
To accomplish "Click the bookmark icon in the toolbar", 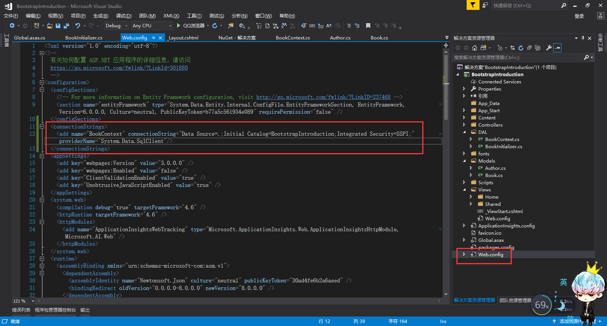I will pyautogui.click(x=368, y=26).
